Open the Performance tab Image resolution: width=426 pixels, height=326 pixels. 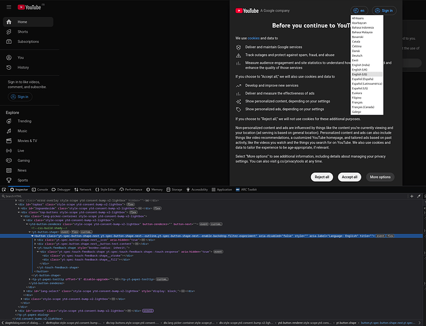click(131, 190)
